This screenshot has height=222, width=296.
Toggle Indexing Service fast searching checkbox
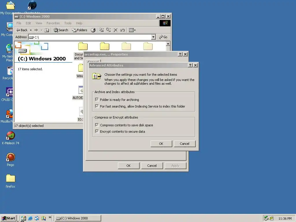pos(97,106)
